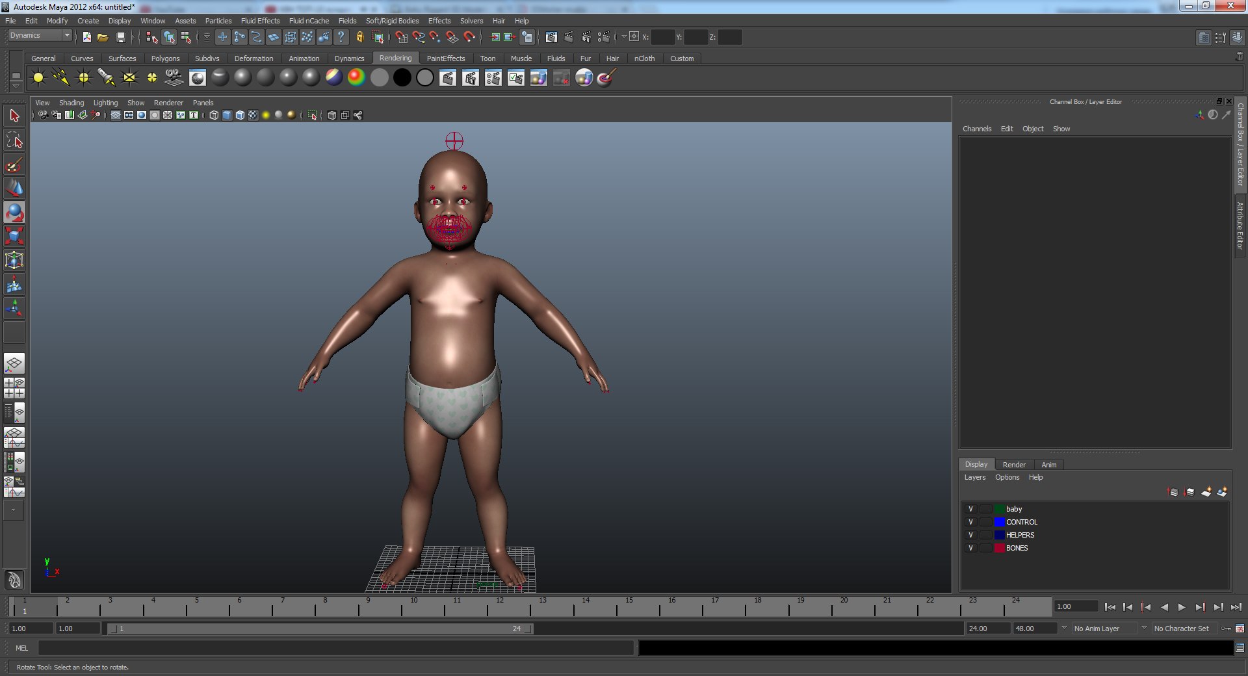Move selected layer up in list

[1173, 492]
